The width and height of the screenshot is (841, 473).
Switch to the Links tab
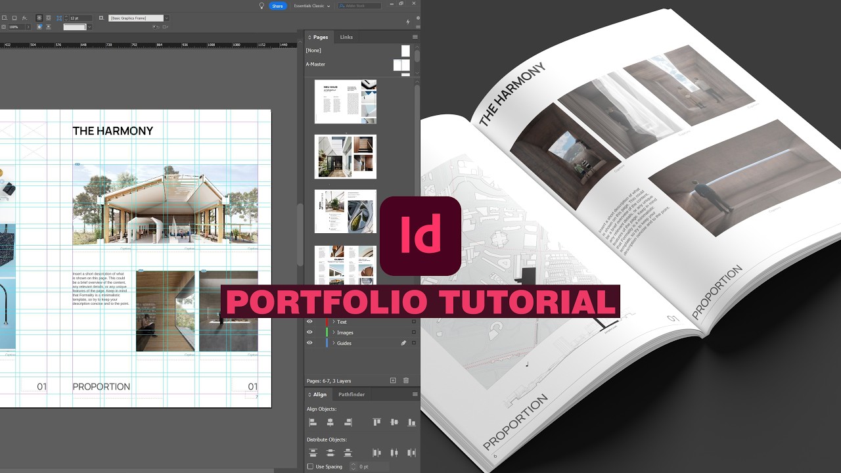click(346, 37)
